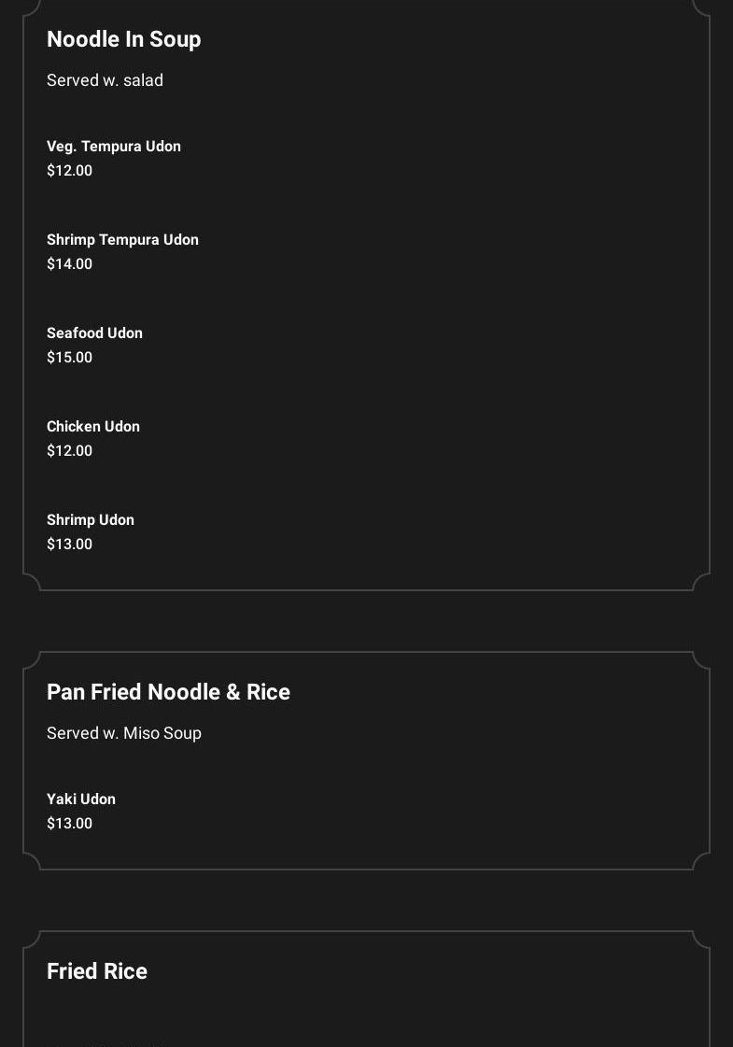The width and height of the screenshot is (733, 1047).
Task: Click the Fried Rice heading
Action: pos(97,971)
